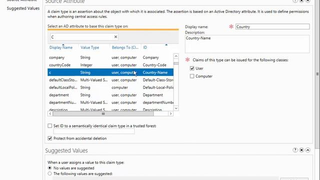Enable Set ID to semantically identical claim type
Screen dimensions: 320x180
50,126
